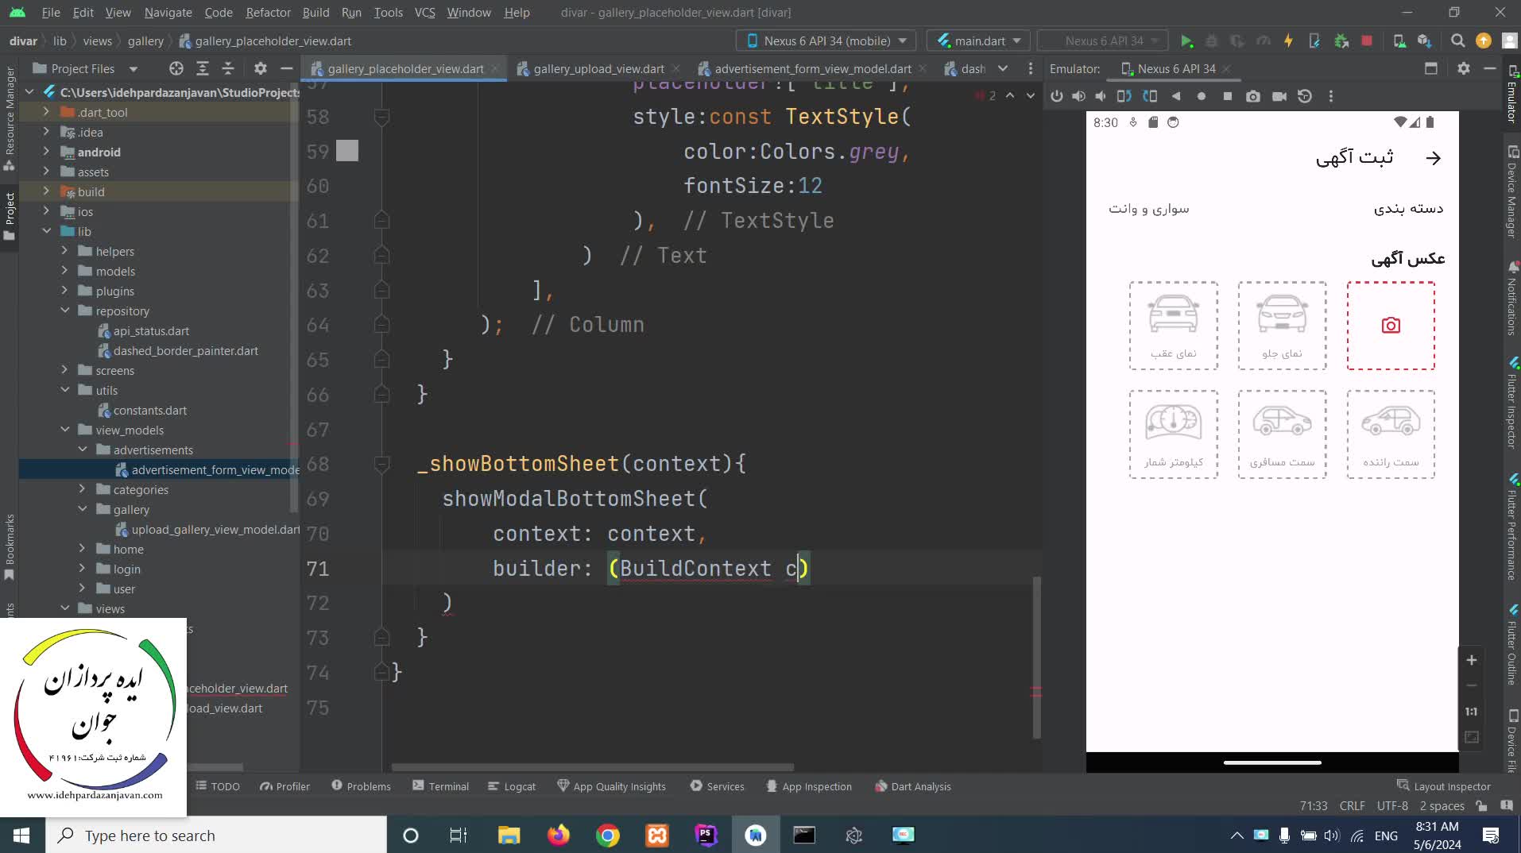
Task: Toggle code folding on the _showBottomSheet line
Action: (x=381, y=464)
